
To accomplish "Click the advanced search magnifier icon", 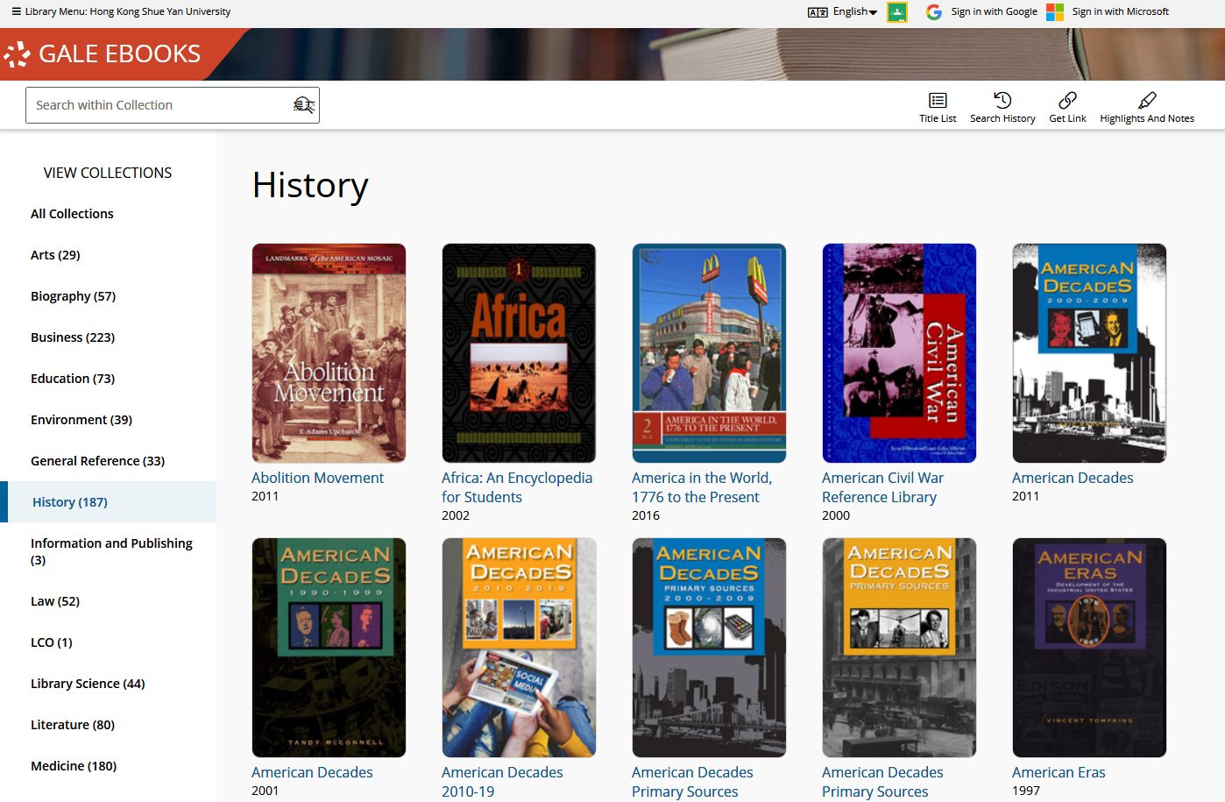I will [303, 105].
